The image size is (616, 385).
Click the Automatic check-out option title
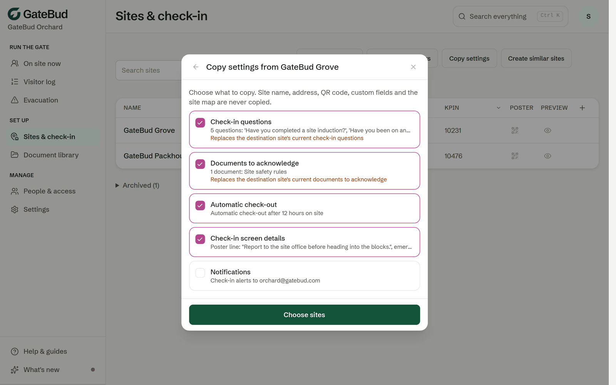244,204
